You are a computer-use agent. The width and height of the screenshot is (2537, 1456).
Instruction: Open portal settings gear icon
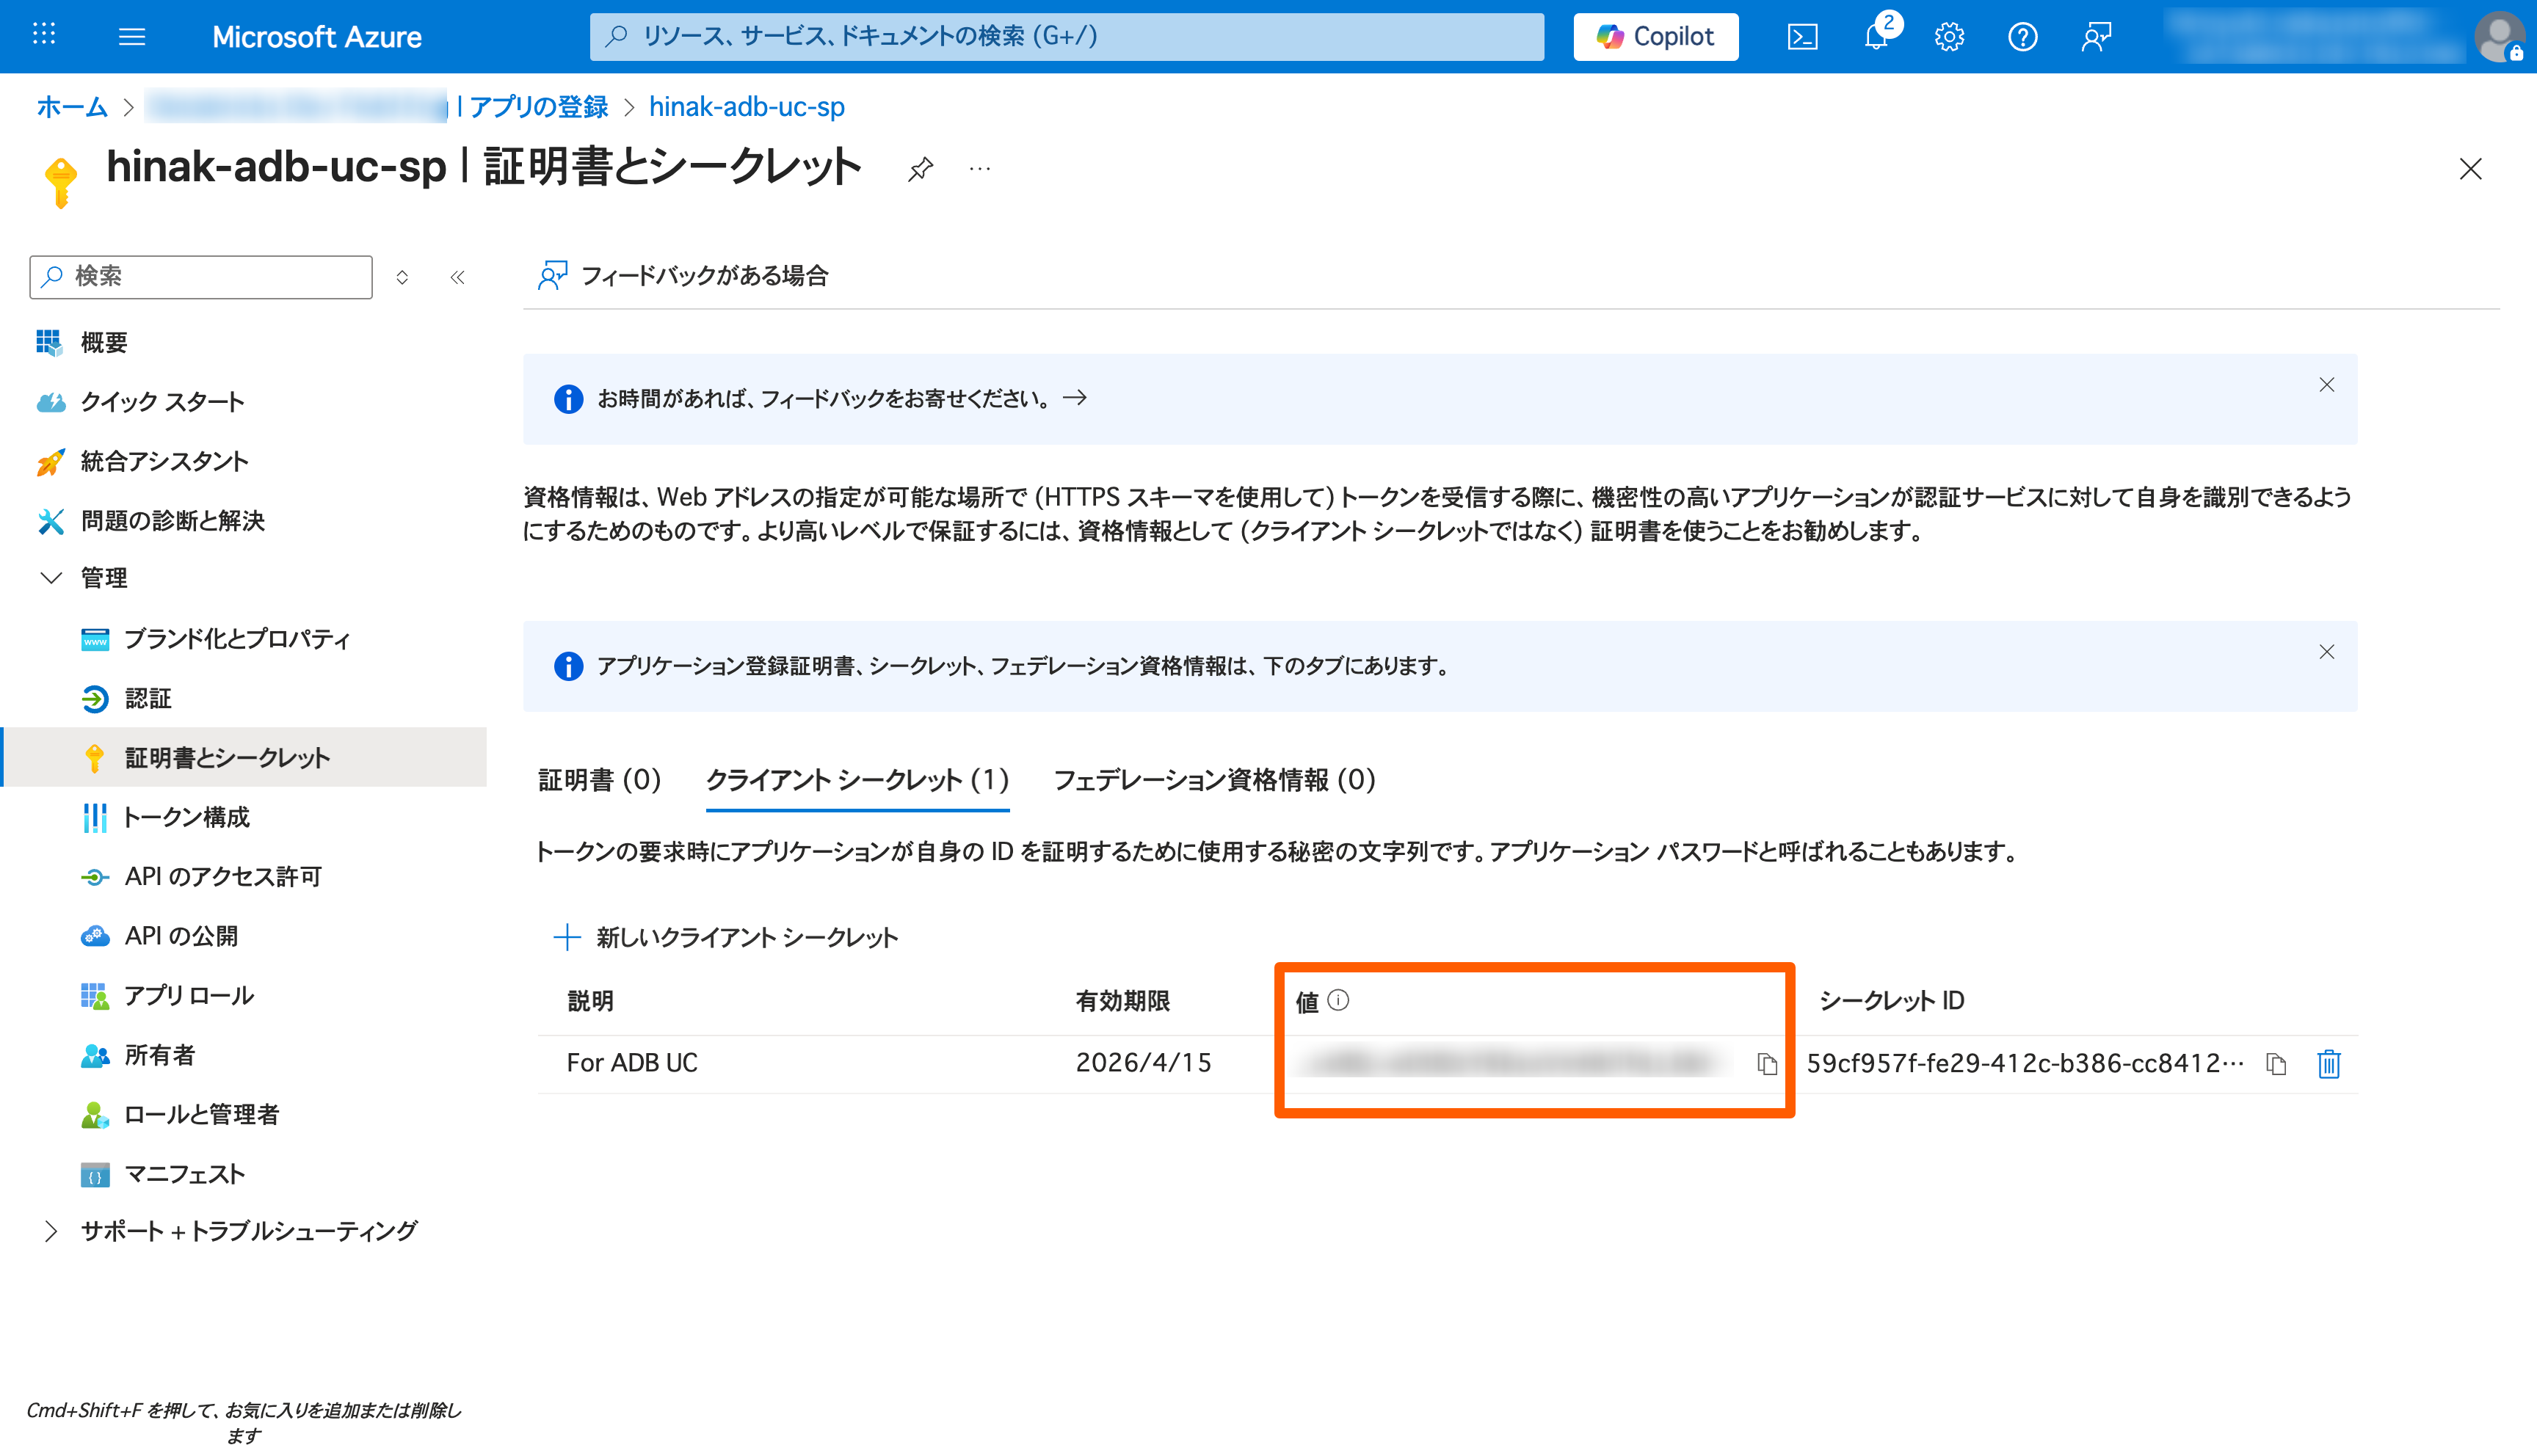coord(1949,37)
